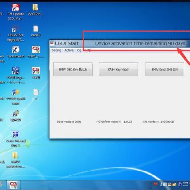190x190 pixels.
Task: Open the Active menu in CGDI Start
Action: (x=69, y=50)
